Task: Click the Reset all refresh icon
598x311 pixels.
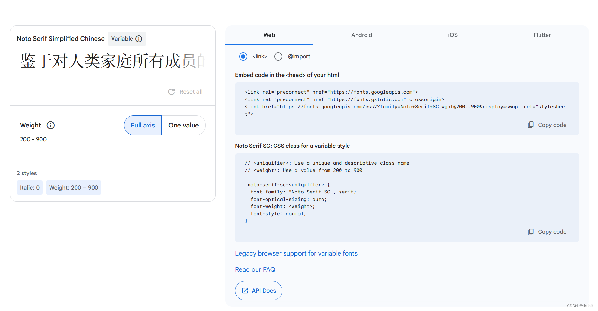Action: pos(172,92)
